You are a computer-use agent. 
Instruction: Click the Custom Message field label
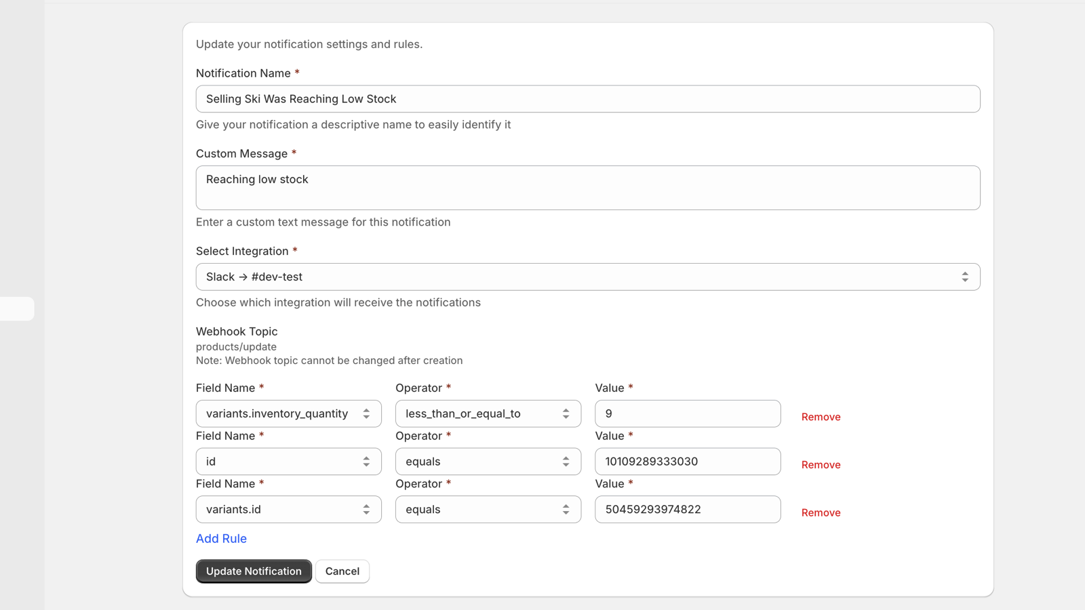pos(241,154)
